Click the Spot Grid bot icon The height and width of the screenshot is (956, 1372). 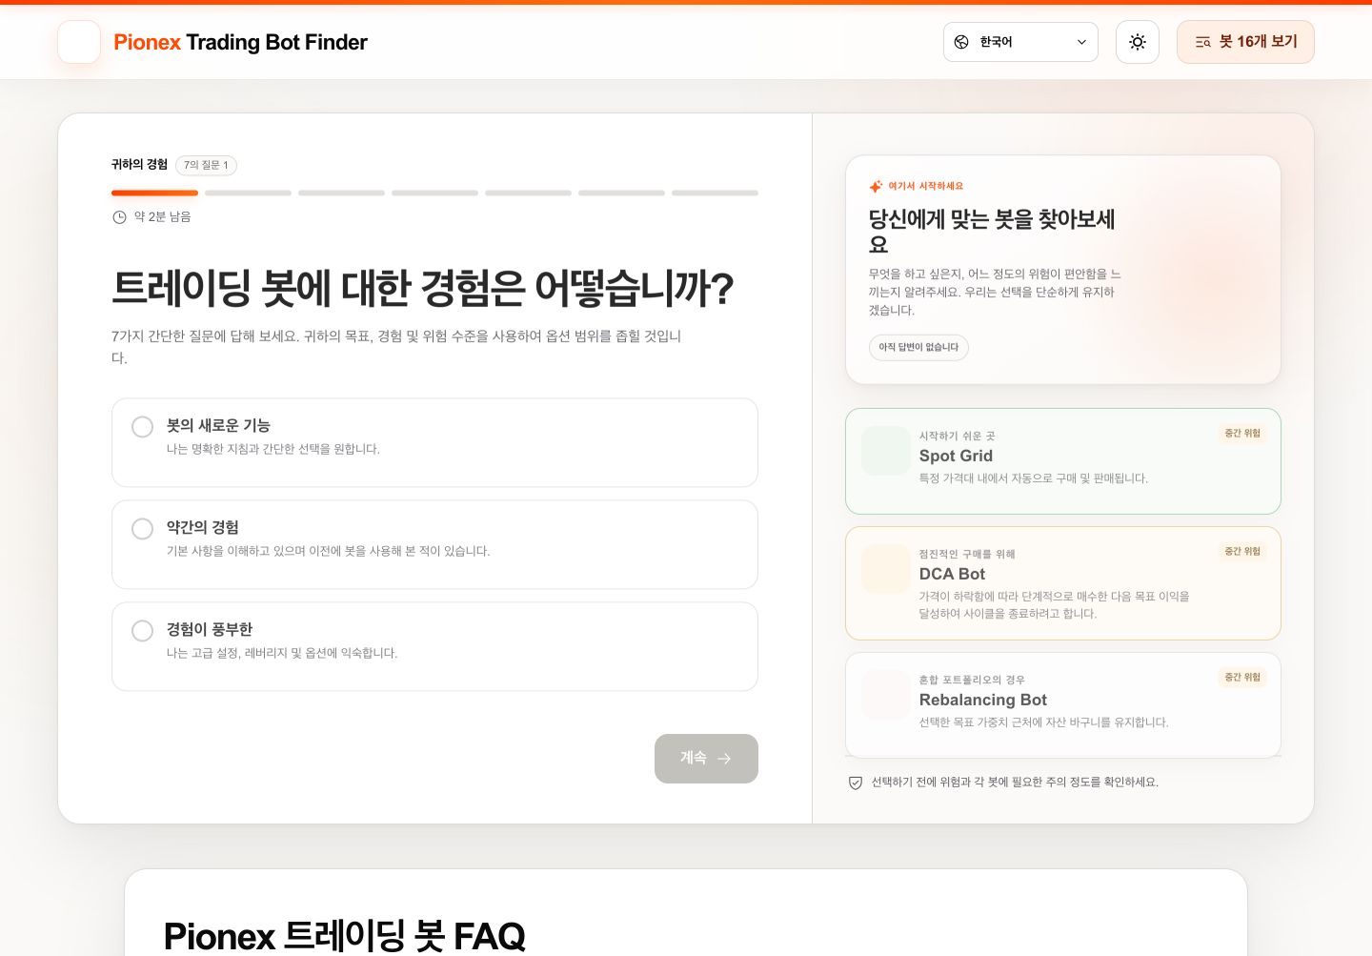(x=886, y=451)
